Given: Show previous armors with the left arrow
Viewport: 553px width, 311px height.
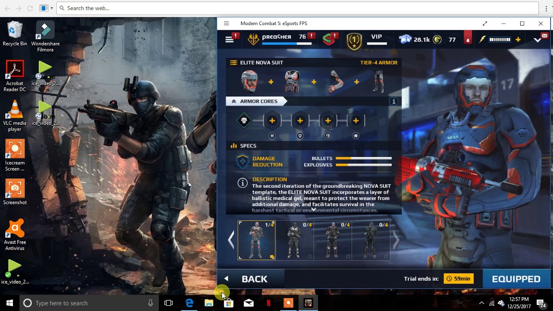Looking at the screenshot, I should click(231, 240).
